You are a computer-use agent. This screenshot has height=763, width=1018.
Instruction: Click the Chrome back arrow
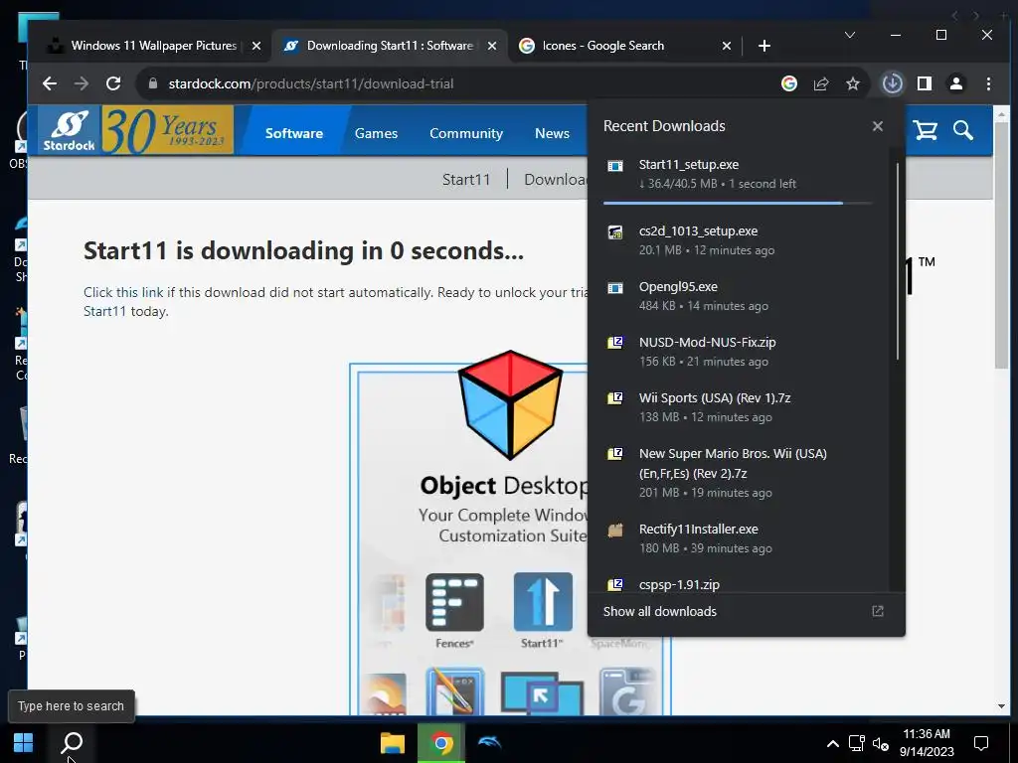50,83
